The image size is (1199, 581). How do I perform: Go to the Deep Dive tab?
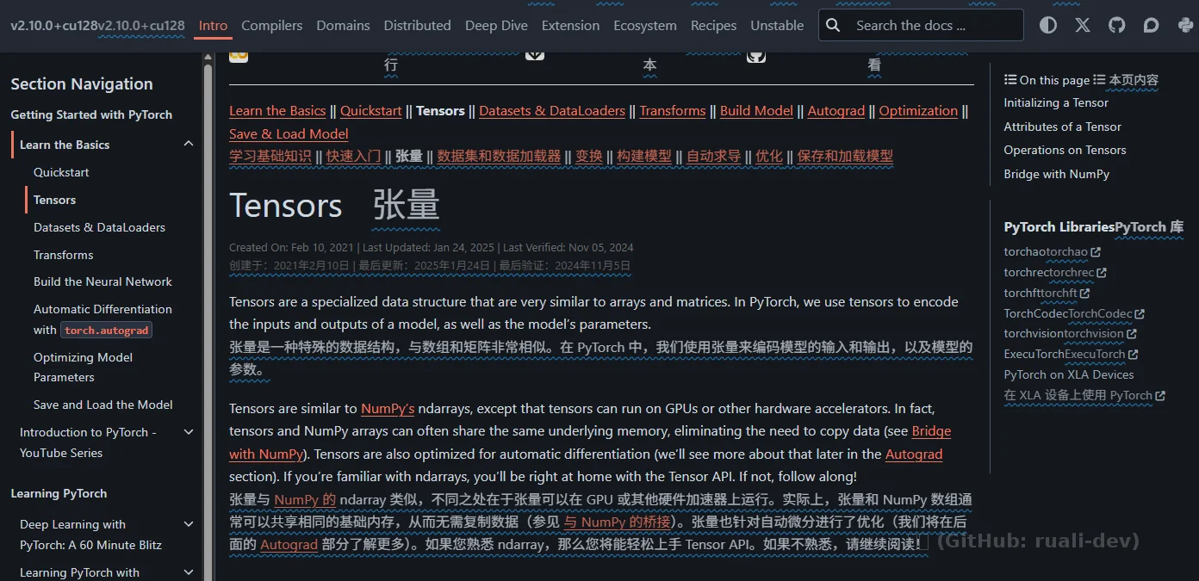pos(496,26)
